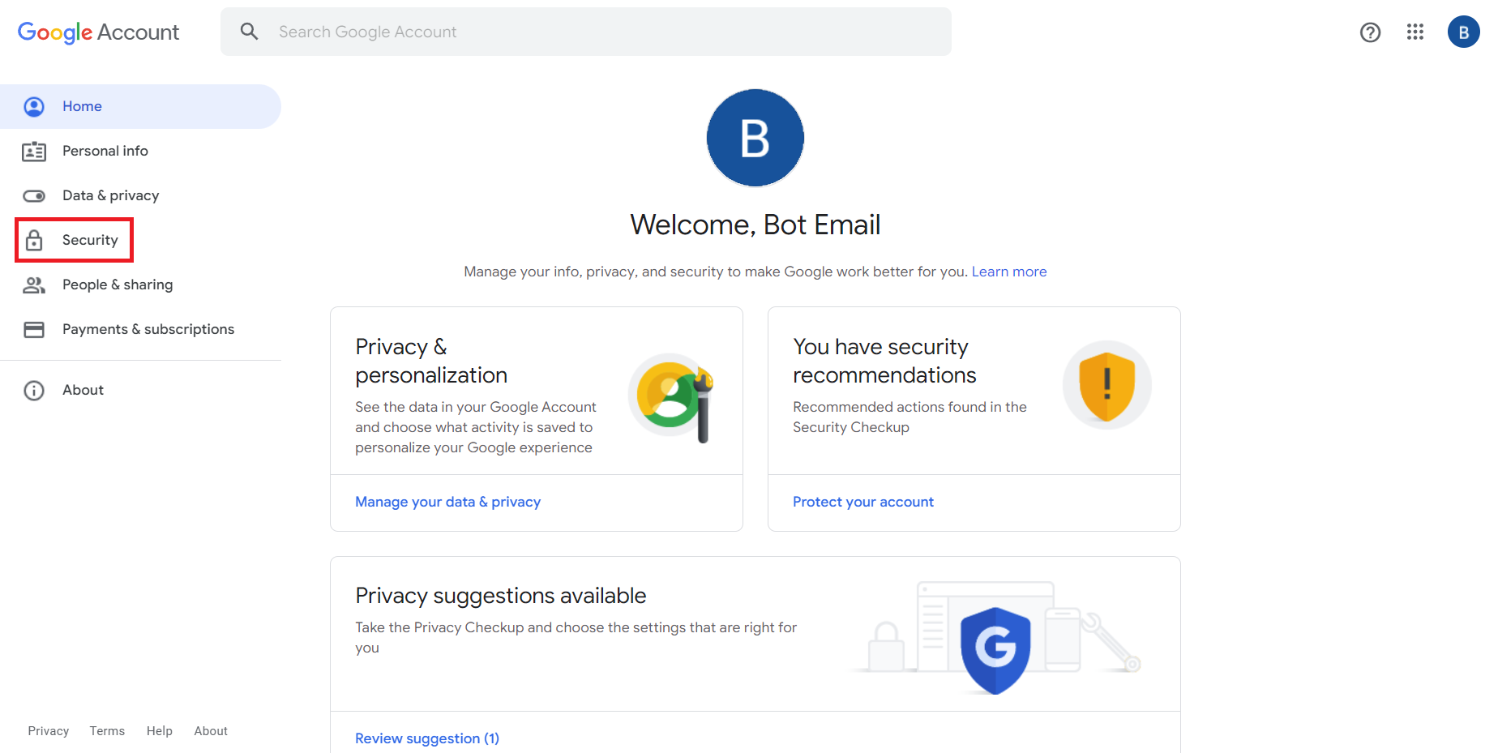Viewport: 1498px width, 753px height.
Task: Click the About info icon in sidebar
Action: [x=34, y=390]
